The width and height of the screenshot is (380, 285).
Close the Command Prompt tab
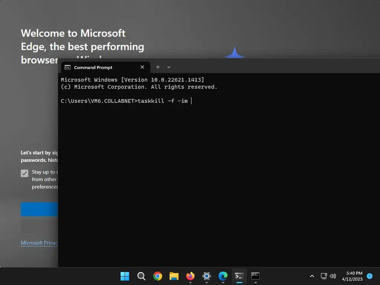pyautogui.click(x=142, y=67)
